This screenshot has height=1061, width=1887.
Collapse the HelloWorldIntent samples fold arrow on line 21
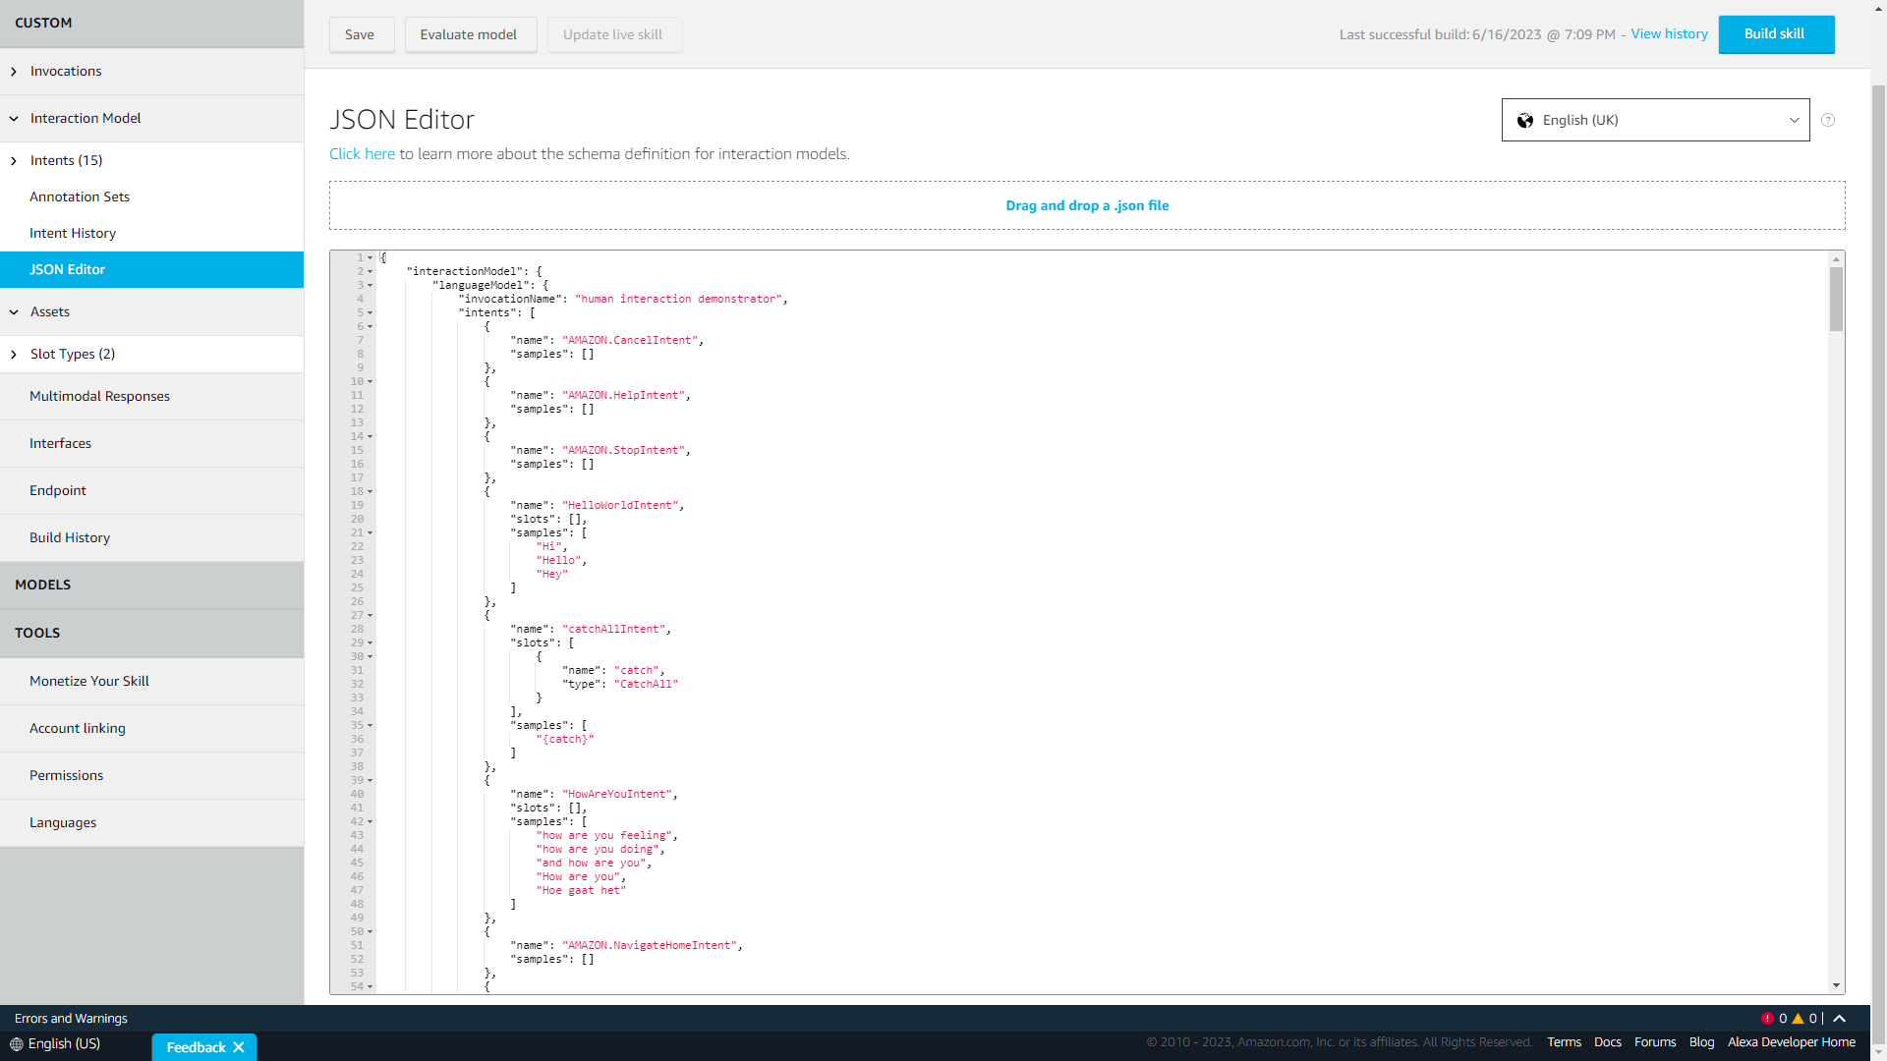[371, 532]
